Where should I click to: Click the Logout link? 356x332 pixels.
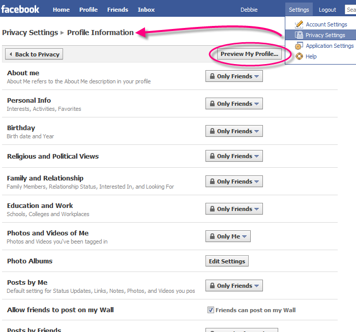327,10
